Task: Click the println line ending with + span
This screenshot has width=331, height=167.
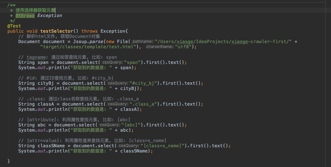Action: point(77,67)
